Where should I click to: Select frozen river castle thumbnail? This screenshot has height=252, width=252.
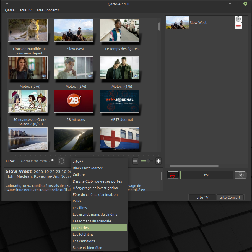(28, 139)
